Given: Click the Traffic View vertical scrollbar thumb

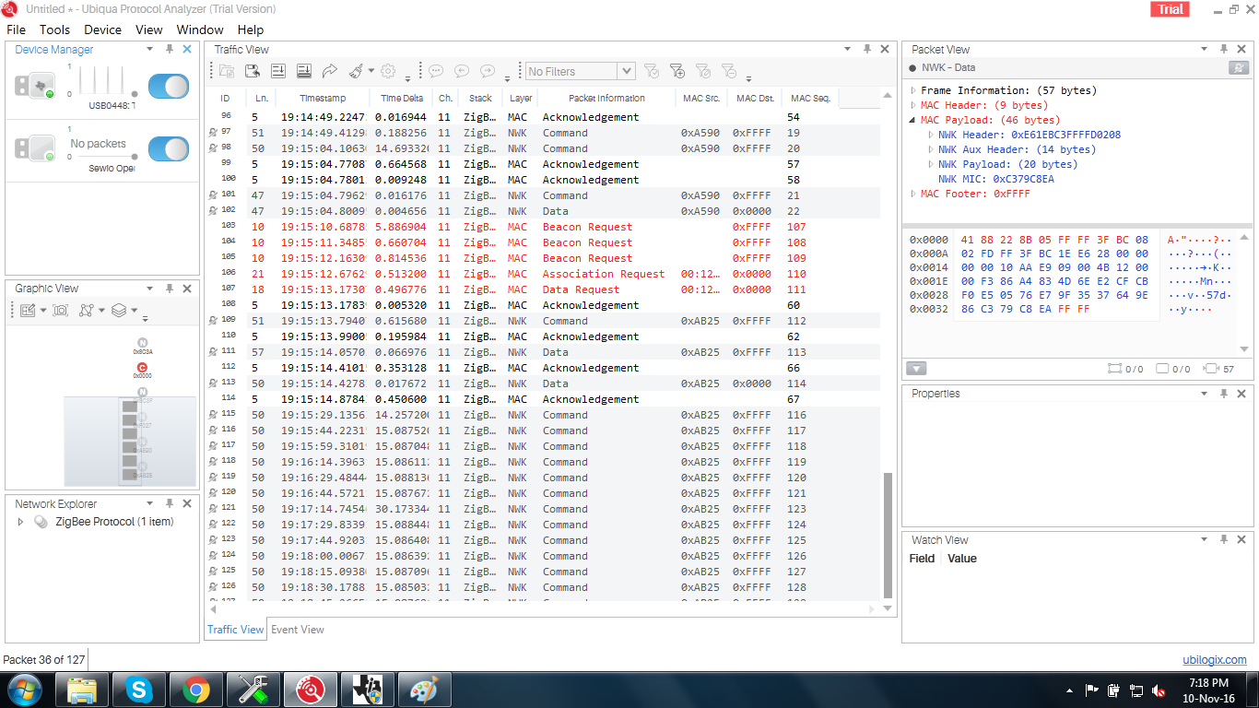Looking at the screenshot, I should coord(888,536).
